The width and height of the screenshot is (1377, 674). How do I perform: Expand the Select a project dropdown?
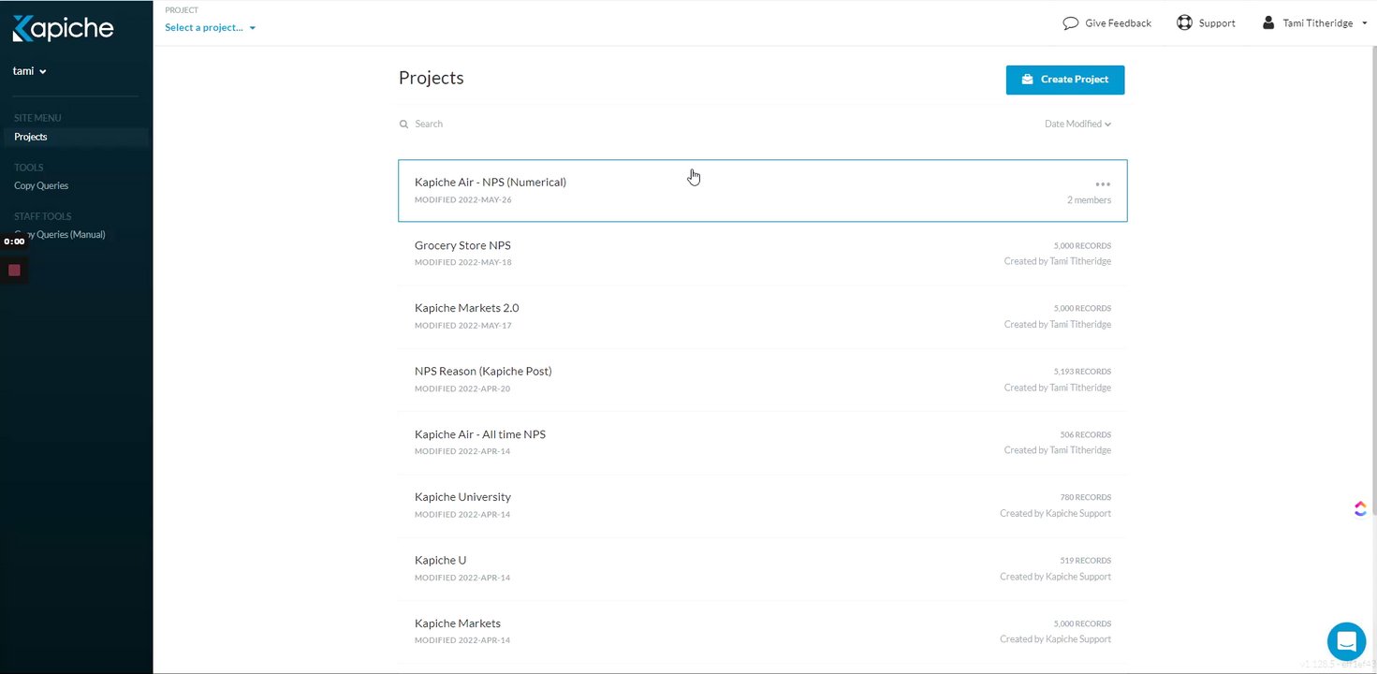(210, 28)
